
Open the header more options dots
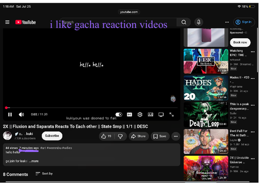[x=227, y=22]
